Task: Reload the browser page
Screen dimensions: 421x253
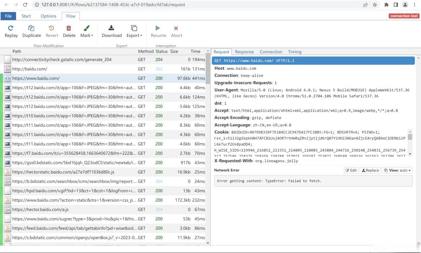Action: (x=25, y=5)
